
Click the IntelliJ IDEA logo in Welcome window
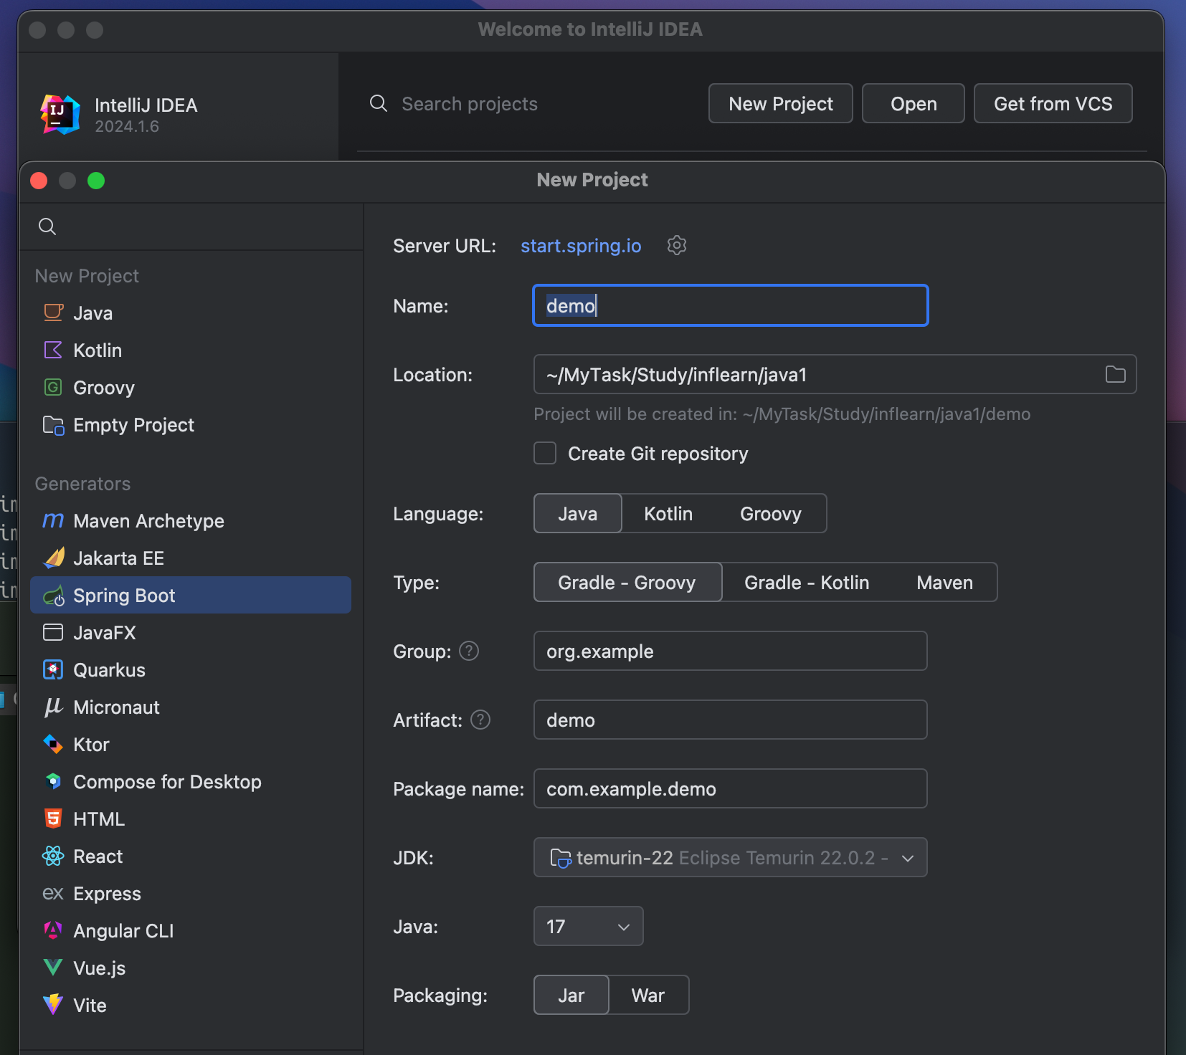(60, 114)
